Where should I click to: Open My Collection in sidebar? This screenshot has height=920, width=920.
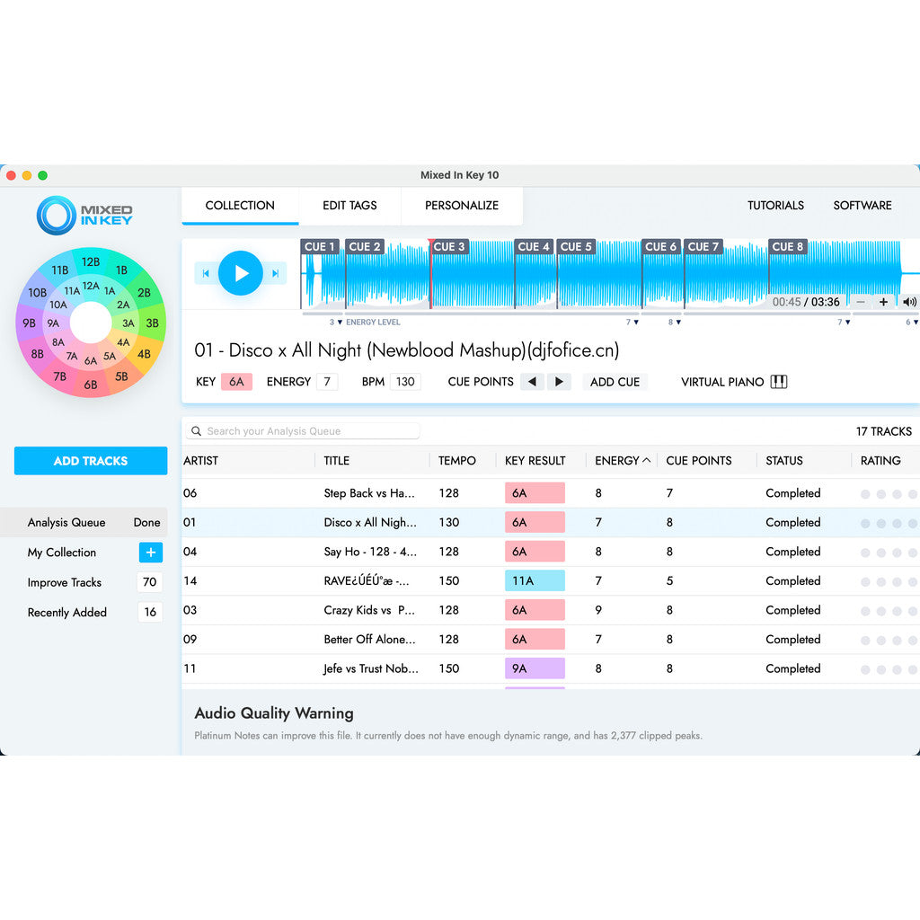pos(62,553)
